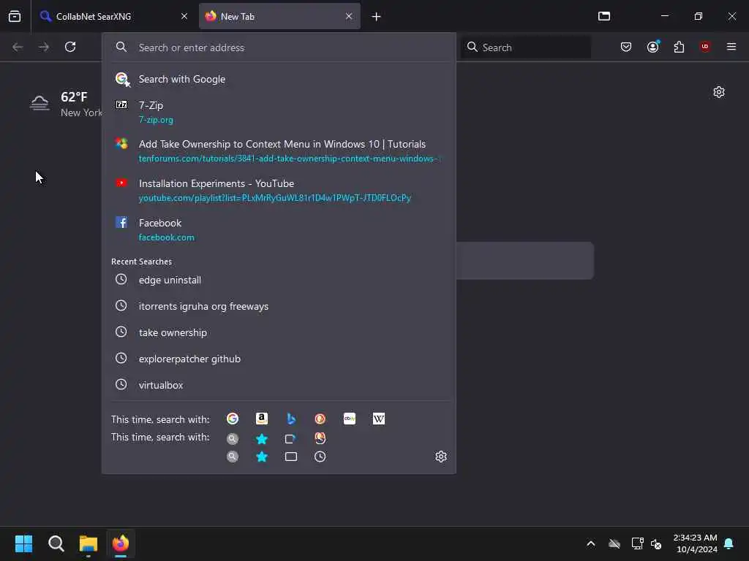
Task: Close the CollabNet SearXNG tab
Action: 184,16
